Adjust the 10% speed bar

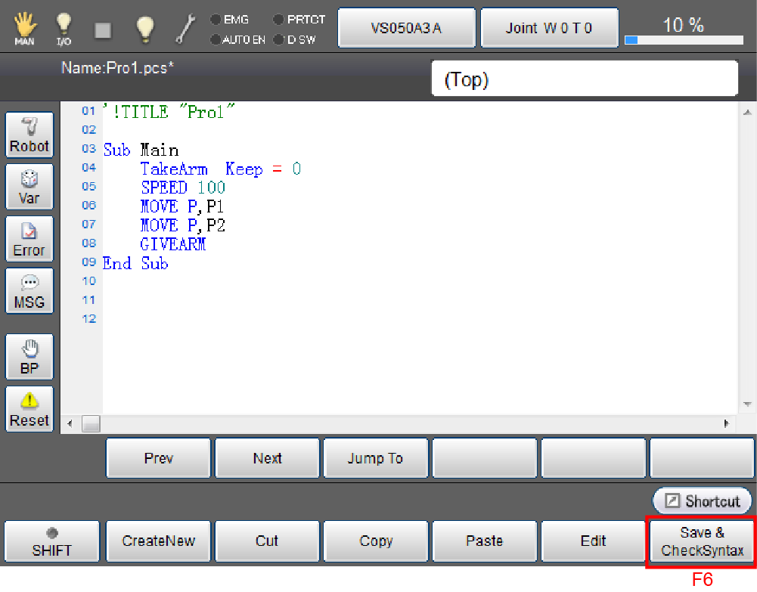(x=684, y=39)
